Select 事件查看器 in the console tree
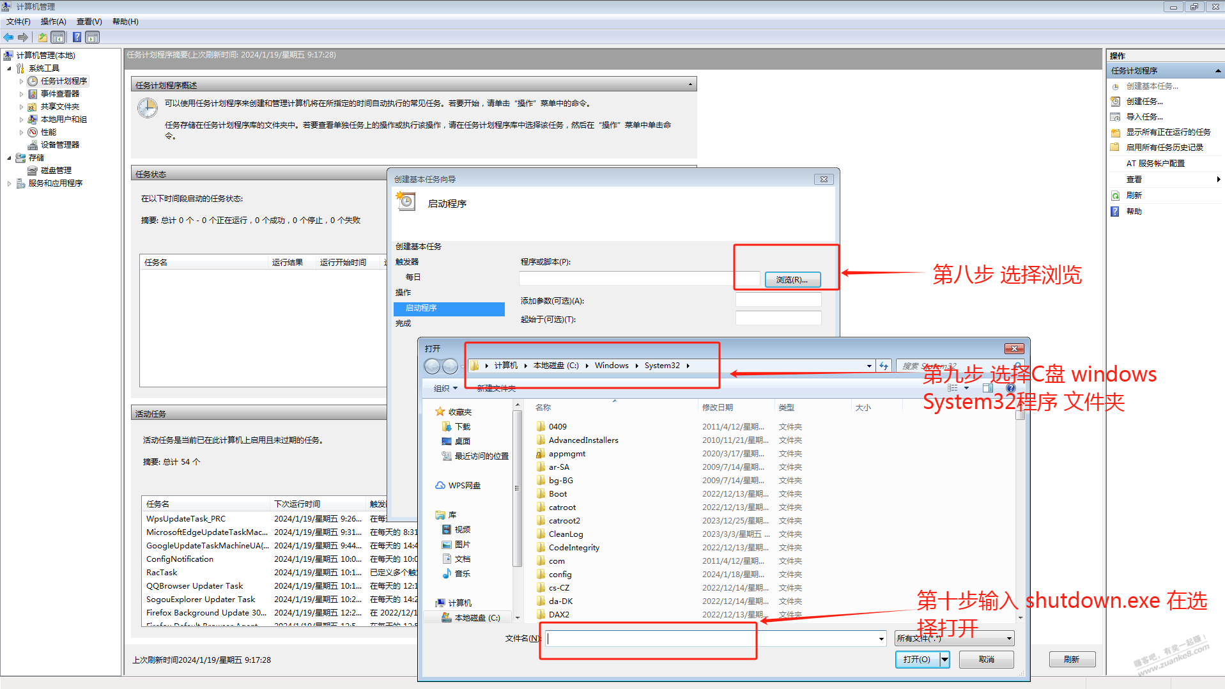Image resolution: width=1225 pixels, height=689 pixels. point(60,94)
